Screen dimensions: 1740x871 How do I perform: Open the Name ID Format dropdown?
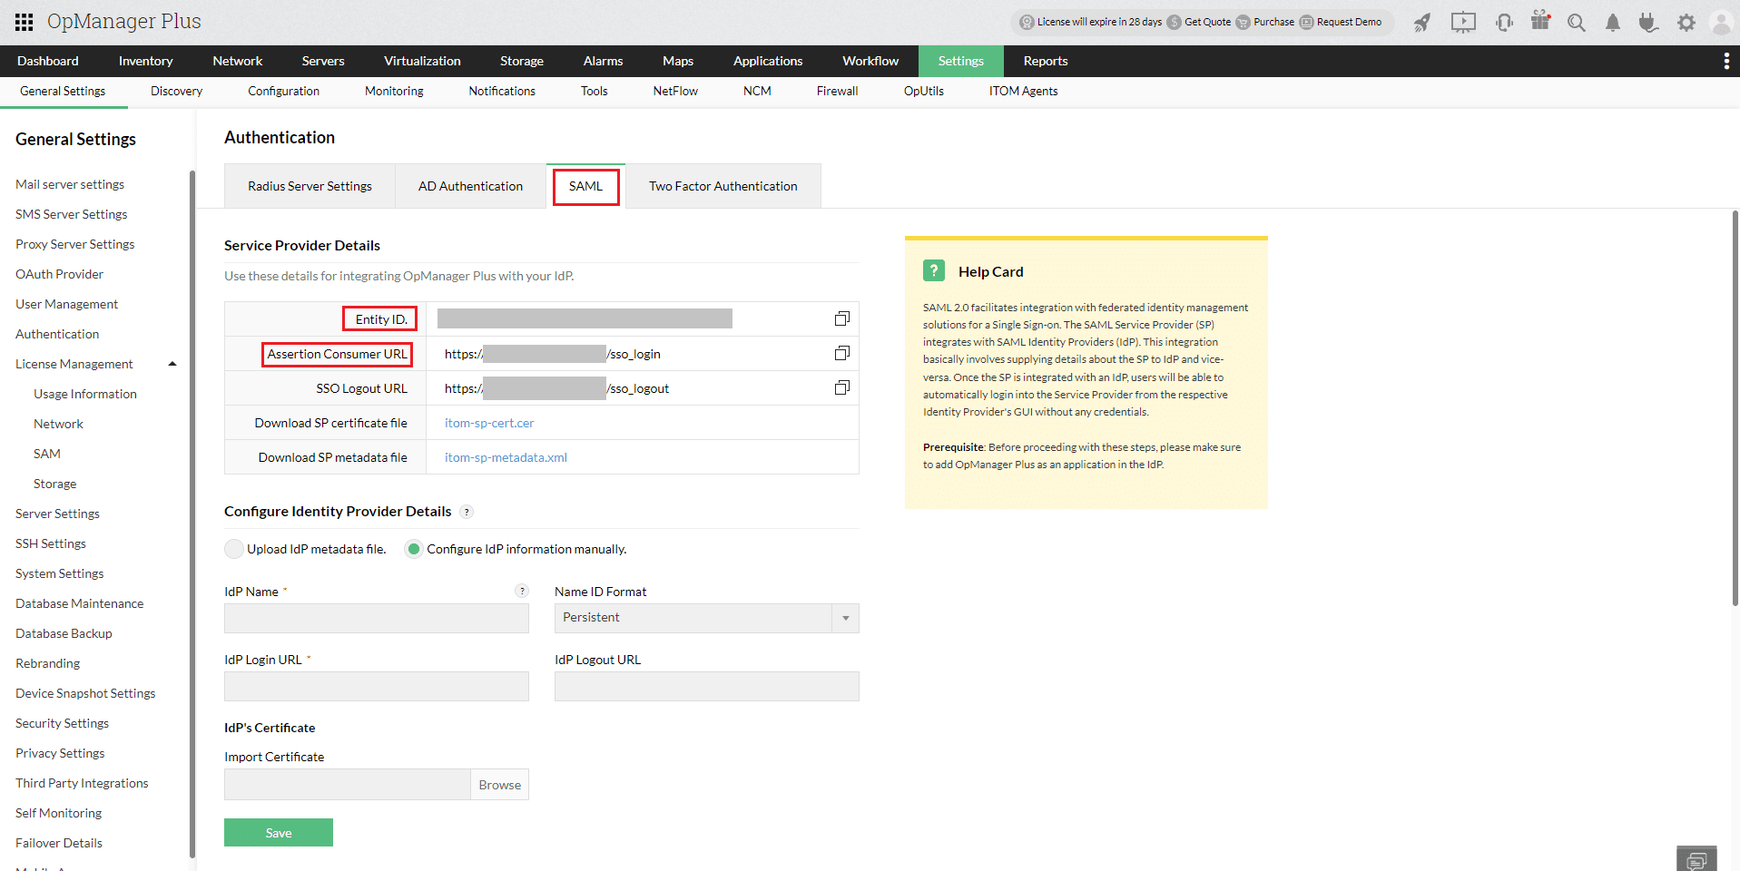pos(707,618)
